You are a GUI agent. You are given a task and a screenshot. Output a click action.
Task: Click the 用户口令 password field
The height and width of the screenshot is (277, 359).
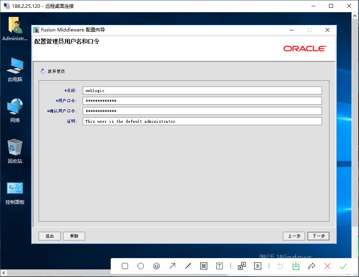pos(202,101)
